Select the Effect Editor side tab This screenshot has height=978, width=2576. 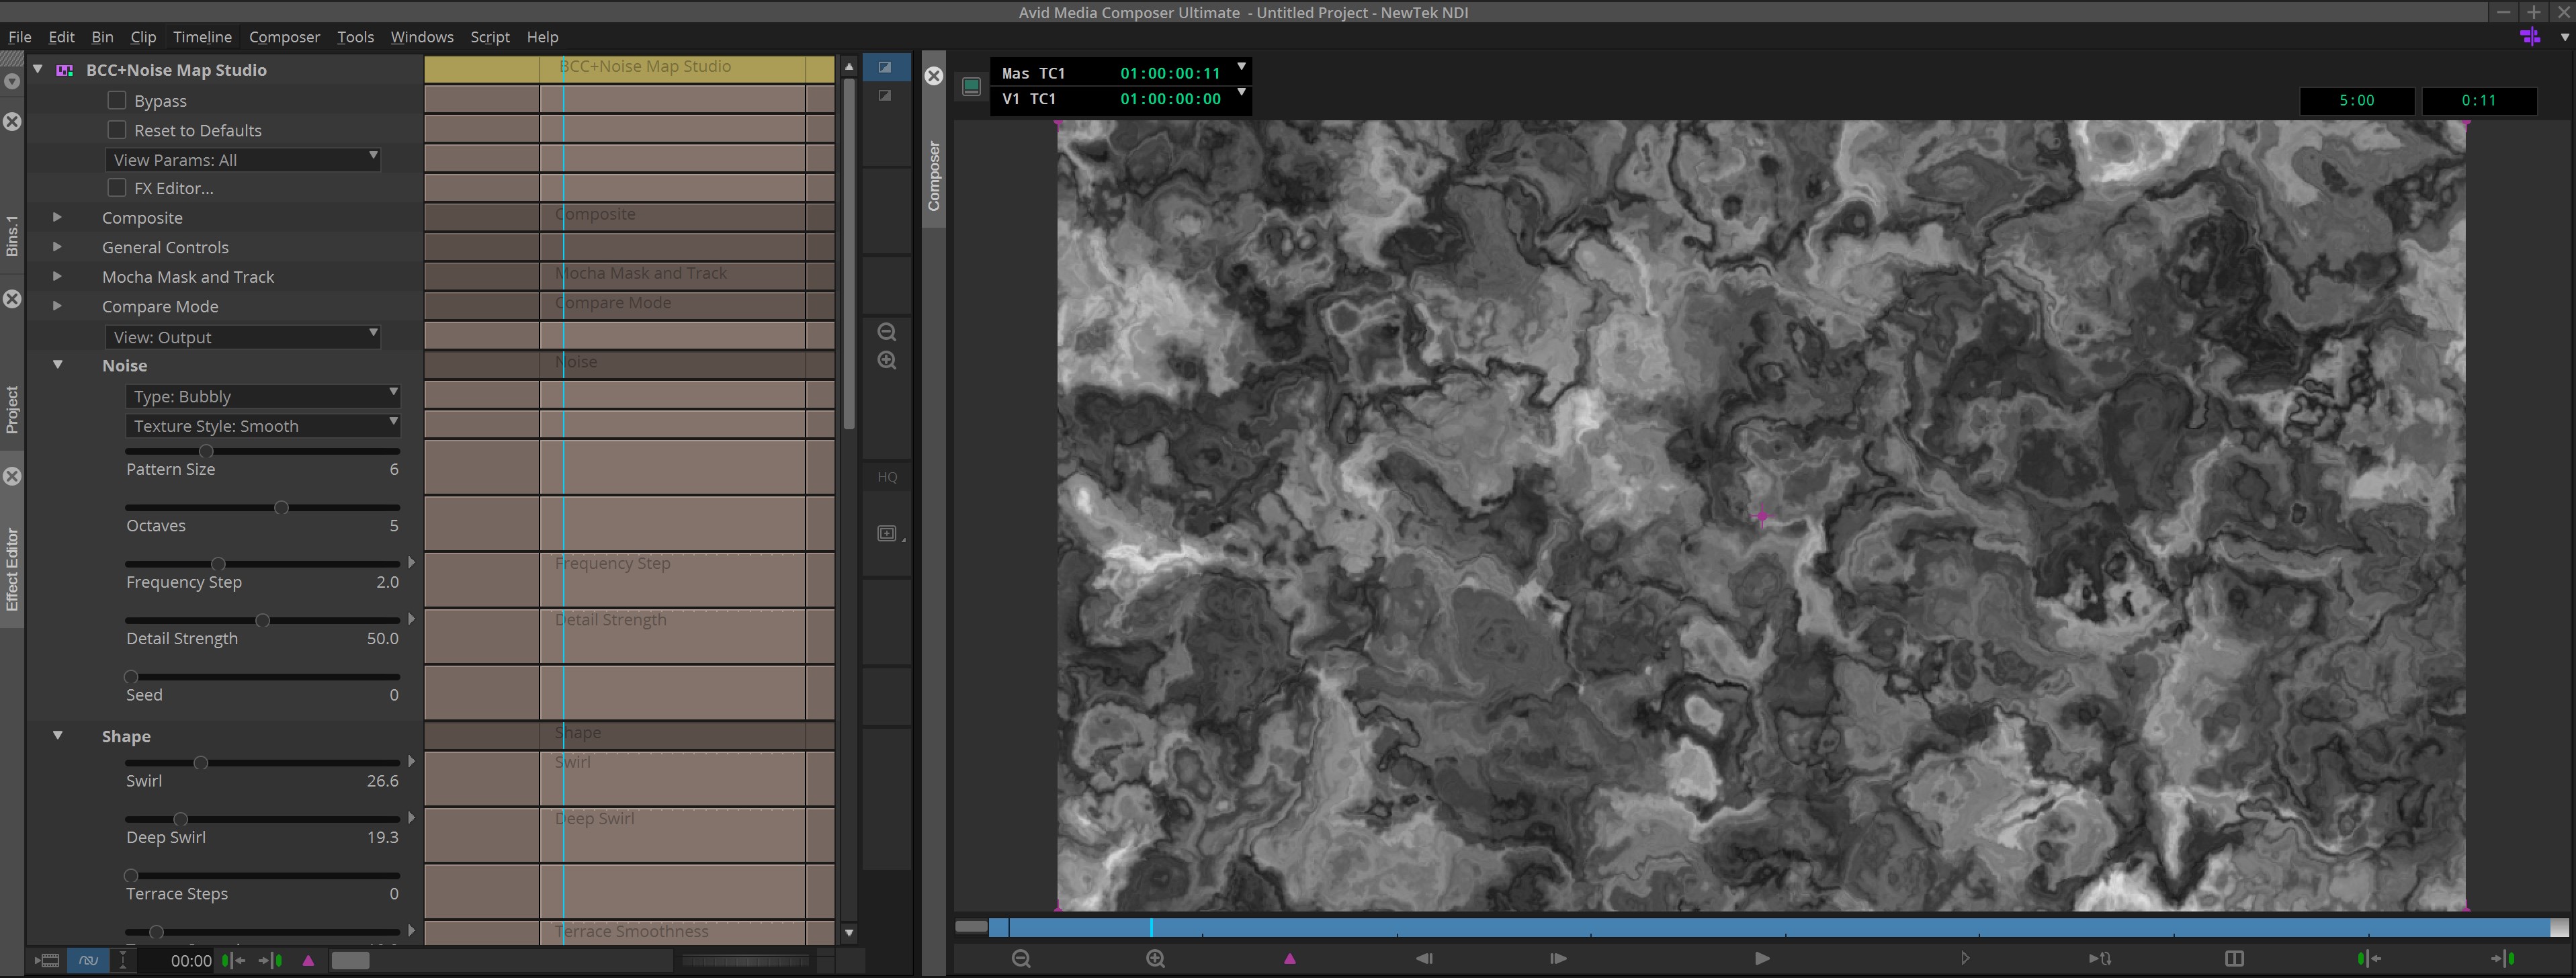(12, 569)
